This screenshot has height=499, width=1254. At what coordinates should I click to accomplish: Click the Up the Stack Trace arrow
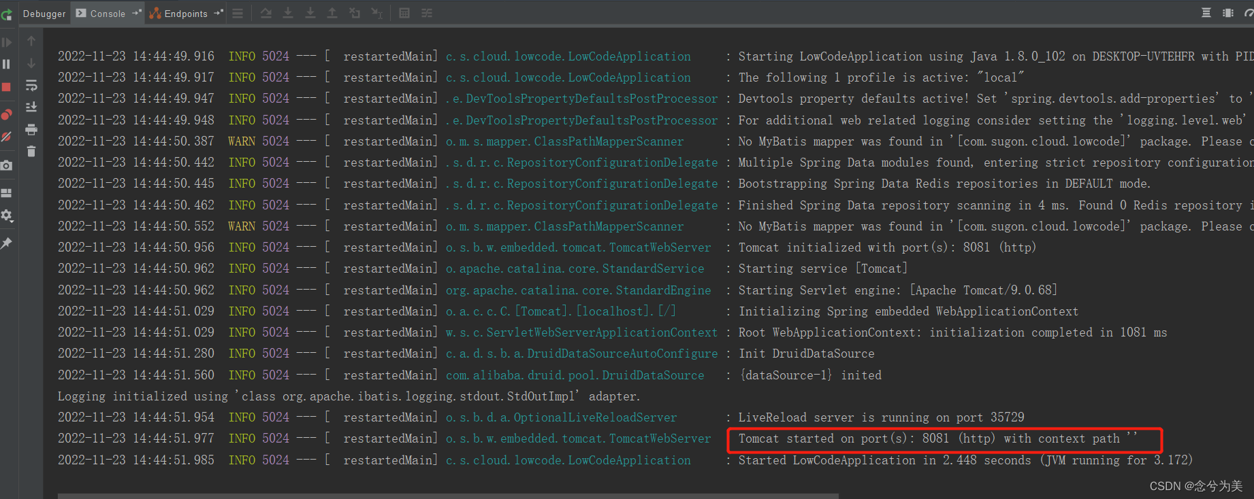31,41
